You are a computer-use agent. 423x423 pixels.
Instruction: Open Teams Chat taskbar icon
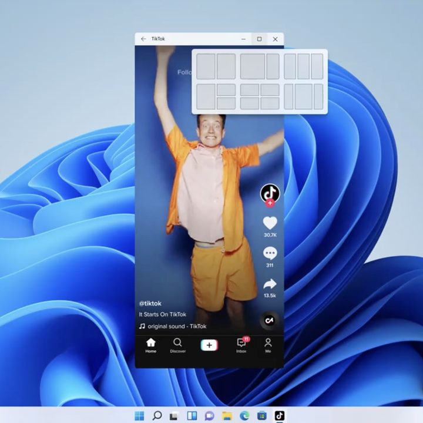pyautogui.click(x=209, y=416)
